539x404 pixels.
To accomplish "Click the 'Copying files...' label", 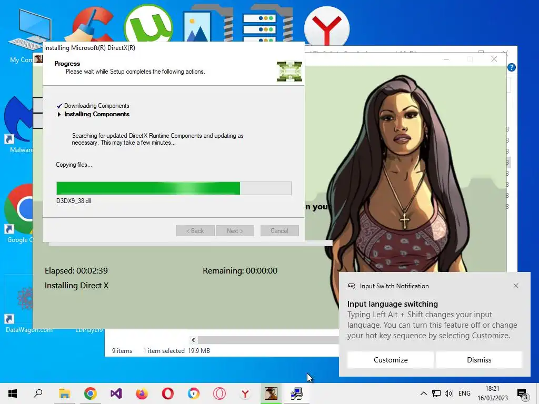I will tap(74, 165).
